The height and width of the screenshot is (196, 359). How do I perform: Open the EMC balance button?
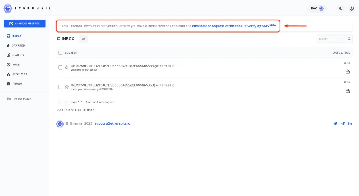pyautogui.click(x=317, y=9)
